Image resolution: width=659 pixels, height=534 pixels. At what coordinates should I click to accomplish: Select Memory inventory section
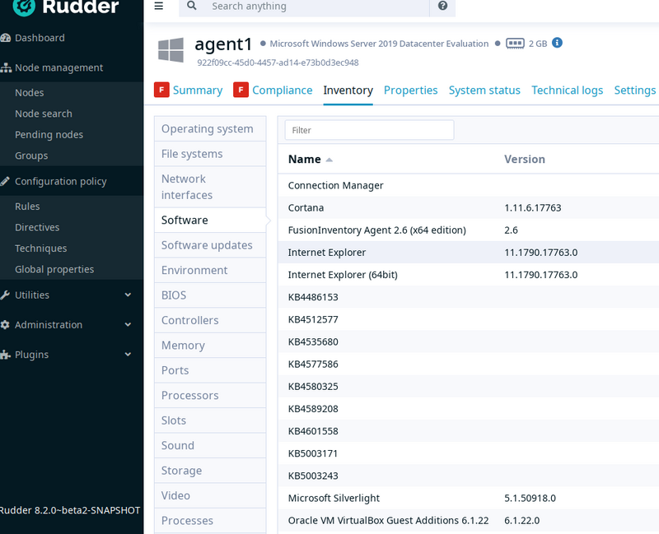(210, 346)
